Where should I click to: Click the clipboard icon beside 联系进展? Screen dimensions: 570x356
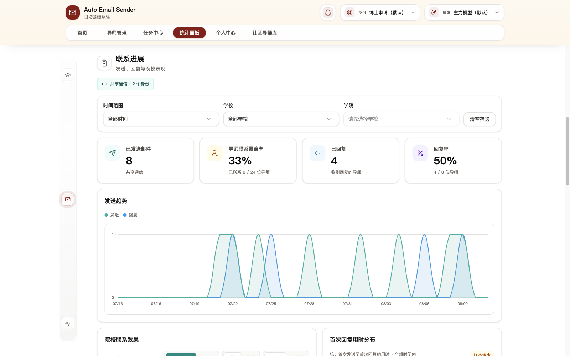pos(104,63)
